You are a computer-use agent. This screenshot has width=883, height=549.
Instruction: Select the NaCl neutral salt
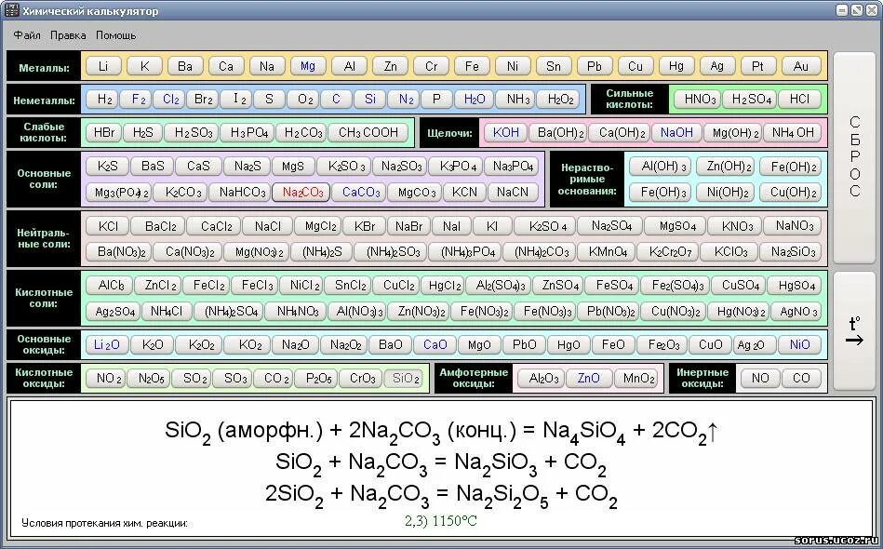267,226
